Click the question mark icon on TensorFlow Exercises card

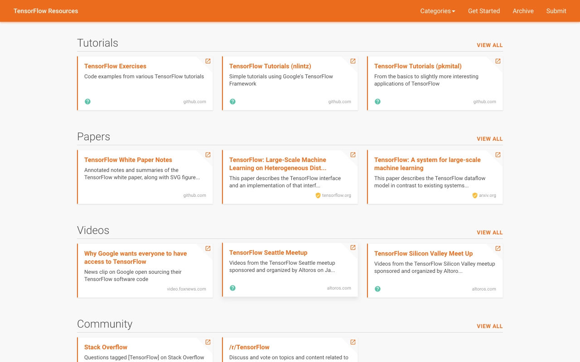[87, 101]
